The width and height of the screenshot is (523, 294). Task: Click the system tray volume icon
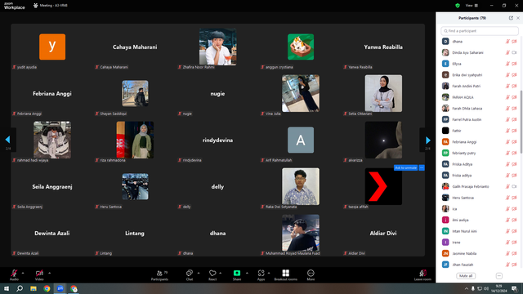(x=486, y=288)
